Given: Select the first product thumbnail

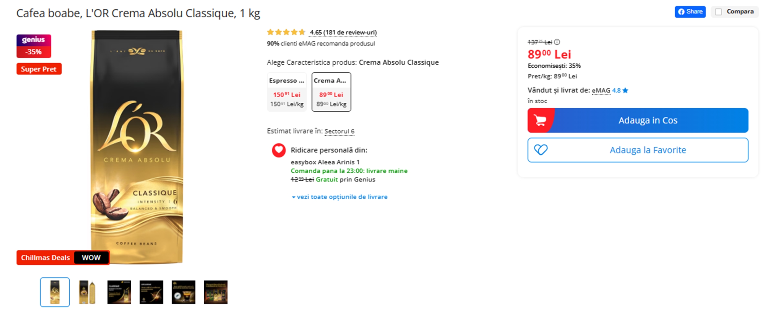Looking at the screenshot, I should [x=55, y=292].
